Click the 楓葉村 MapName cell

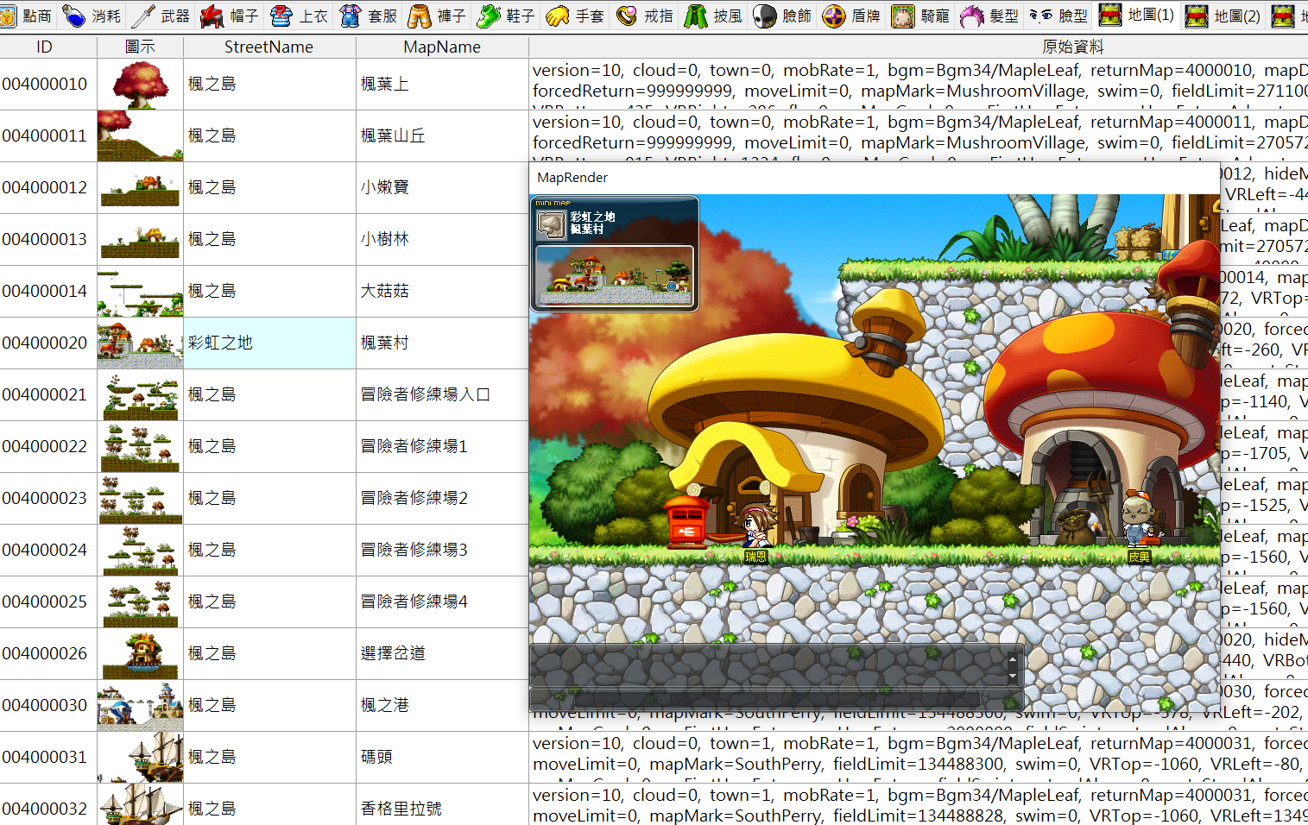[x=442, y=343]
